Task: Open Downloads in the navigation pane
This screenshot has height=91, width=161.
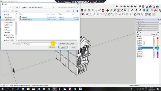Action: (9, 25)
